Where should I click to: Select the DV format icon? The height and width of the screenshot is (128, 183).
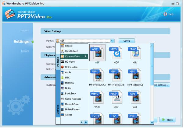coord(116,119)
